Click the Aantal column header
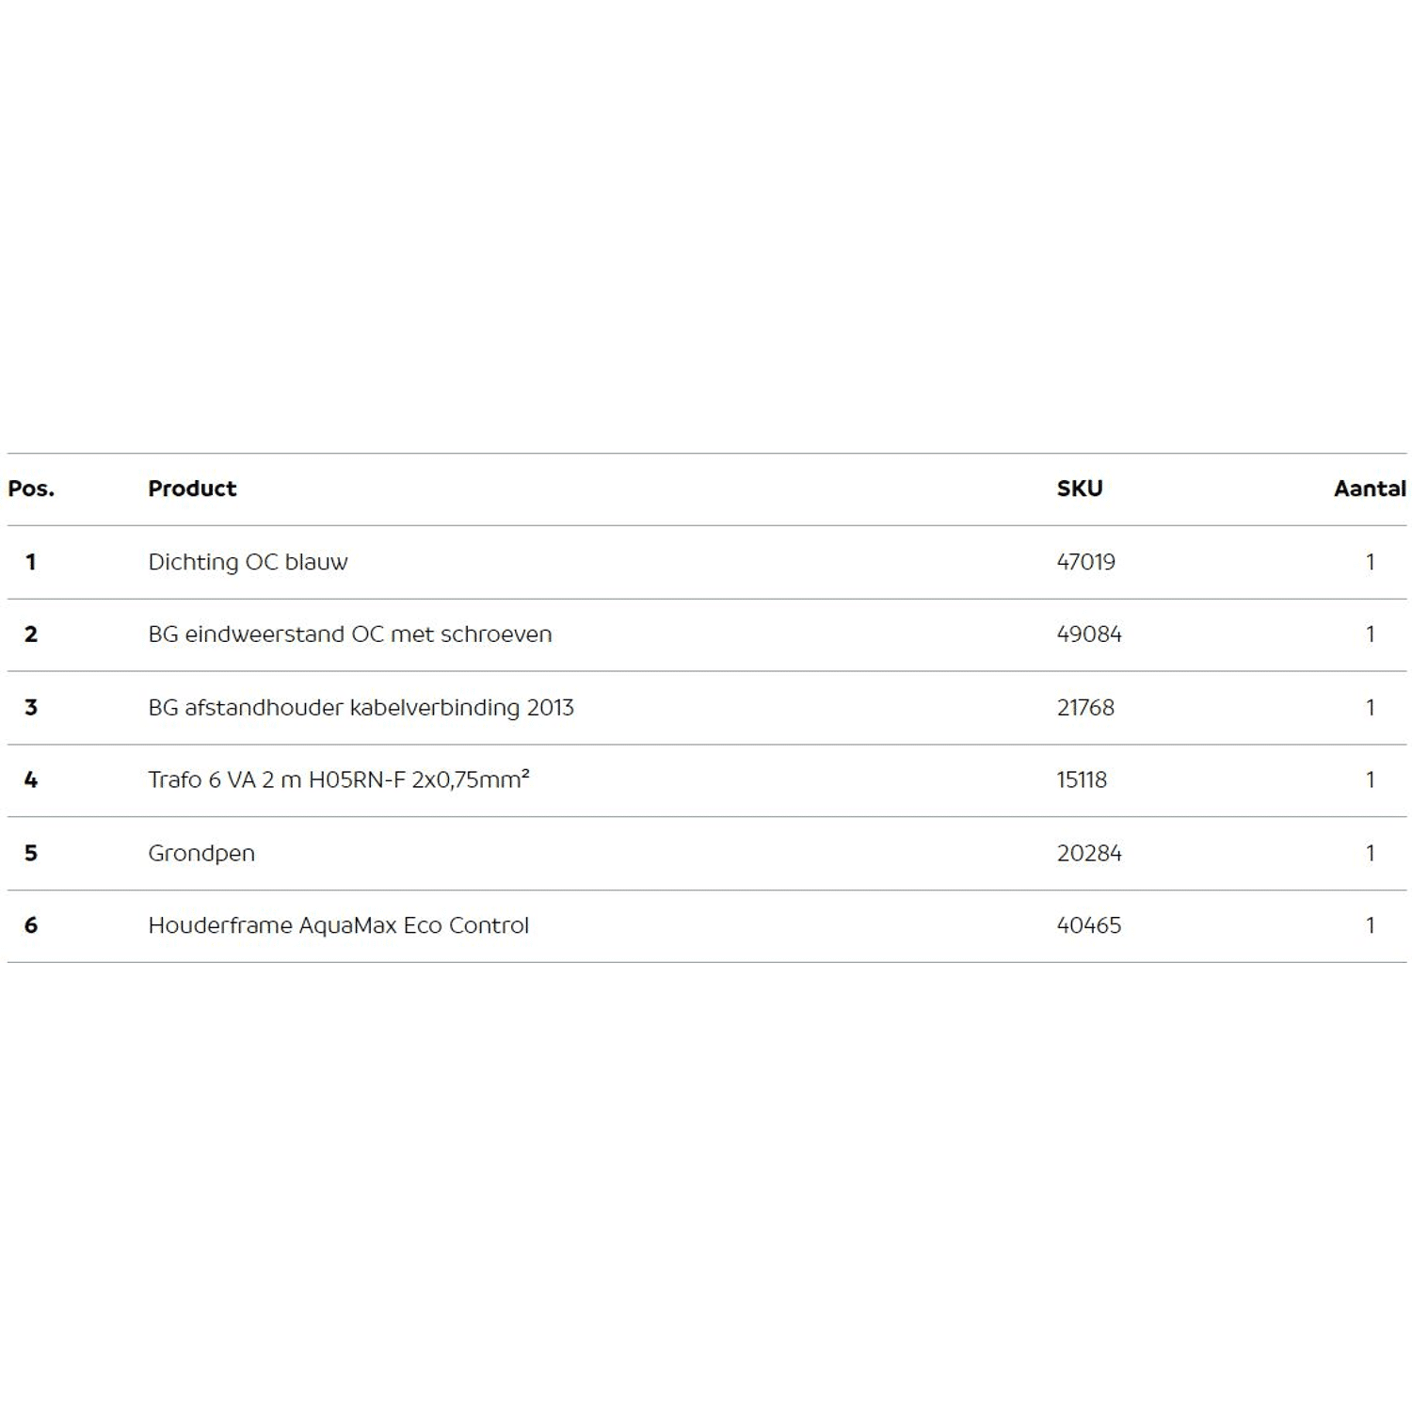Viewport: 1412px width, 1412px height. pos(1370,489)
